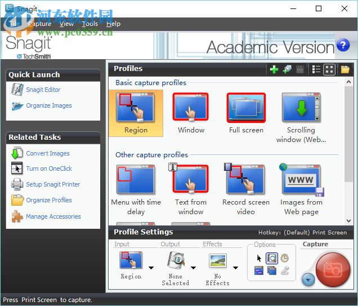This screenshot has width=358, height=306.
Task: Open Setup Snagit Printer link
Action: [53, 184]
